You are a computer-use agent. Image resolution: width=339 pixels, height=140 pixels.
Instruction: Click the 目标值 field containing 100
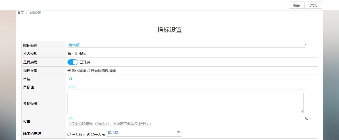click(x=186, y=87)
